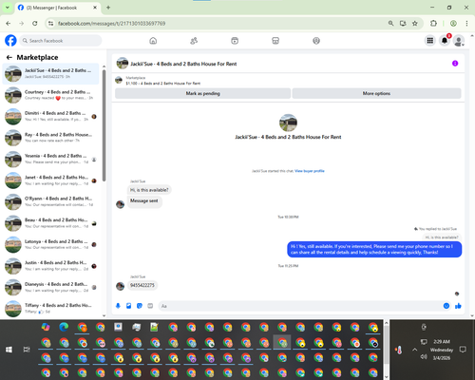The height and width of the screenshot is (380, 475).
Task: Open the Dimitri conversation
Action: tap(50, 116)
